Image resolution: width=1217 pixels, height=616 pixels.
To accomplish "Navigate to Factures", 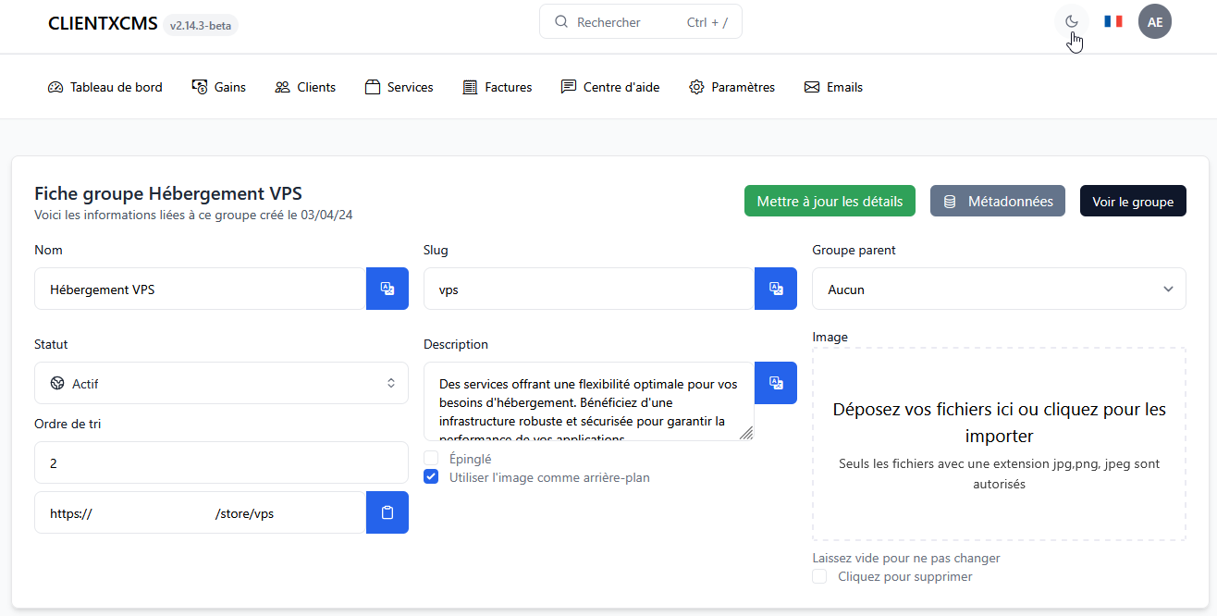I will pyautogui.click(x=498, y=87).
